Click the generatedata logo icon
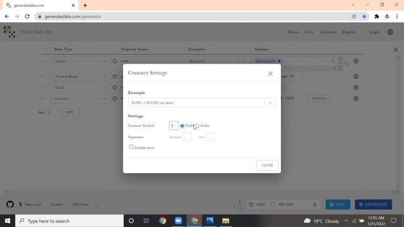 [x=9, y=32]
